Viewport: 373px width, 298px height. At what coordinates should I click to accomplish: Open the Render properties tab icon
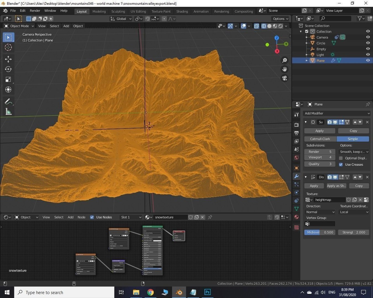296,125
